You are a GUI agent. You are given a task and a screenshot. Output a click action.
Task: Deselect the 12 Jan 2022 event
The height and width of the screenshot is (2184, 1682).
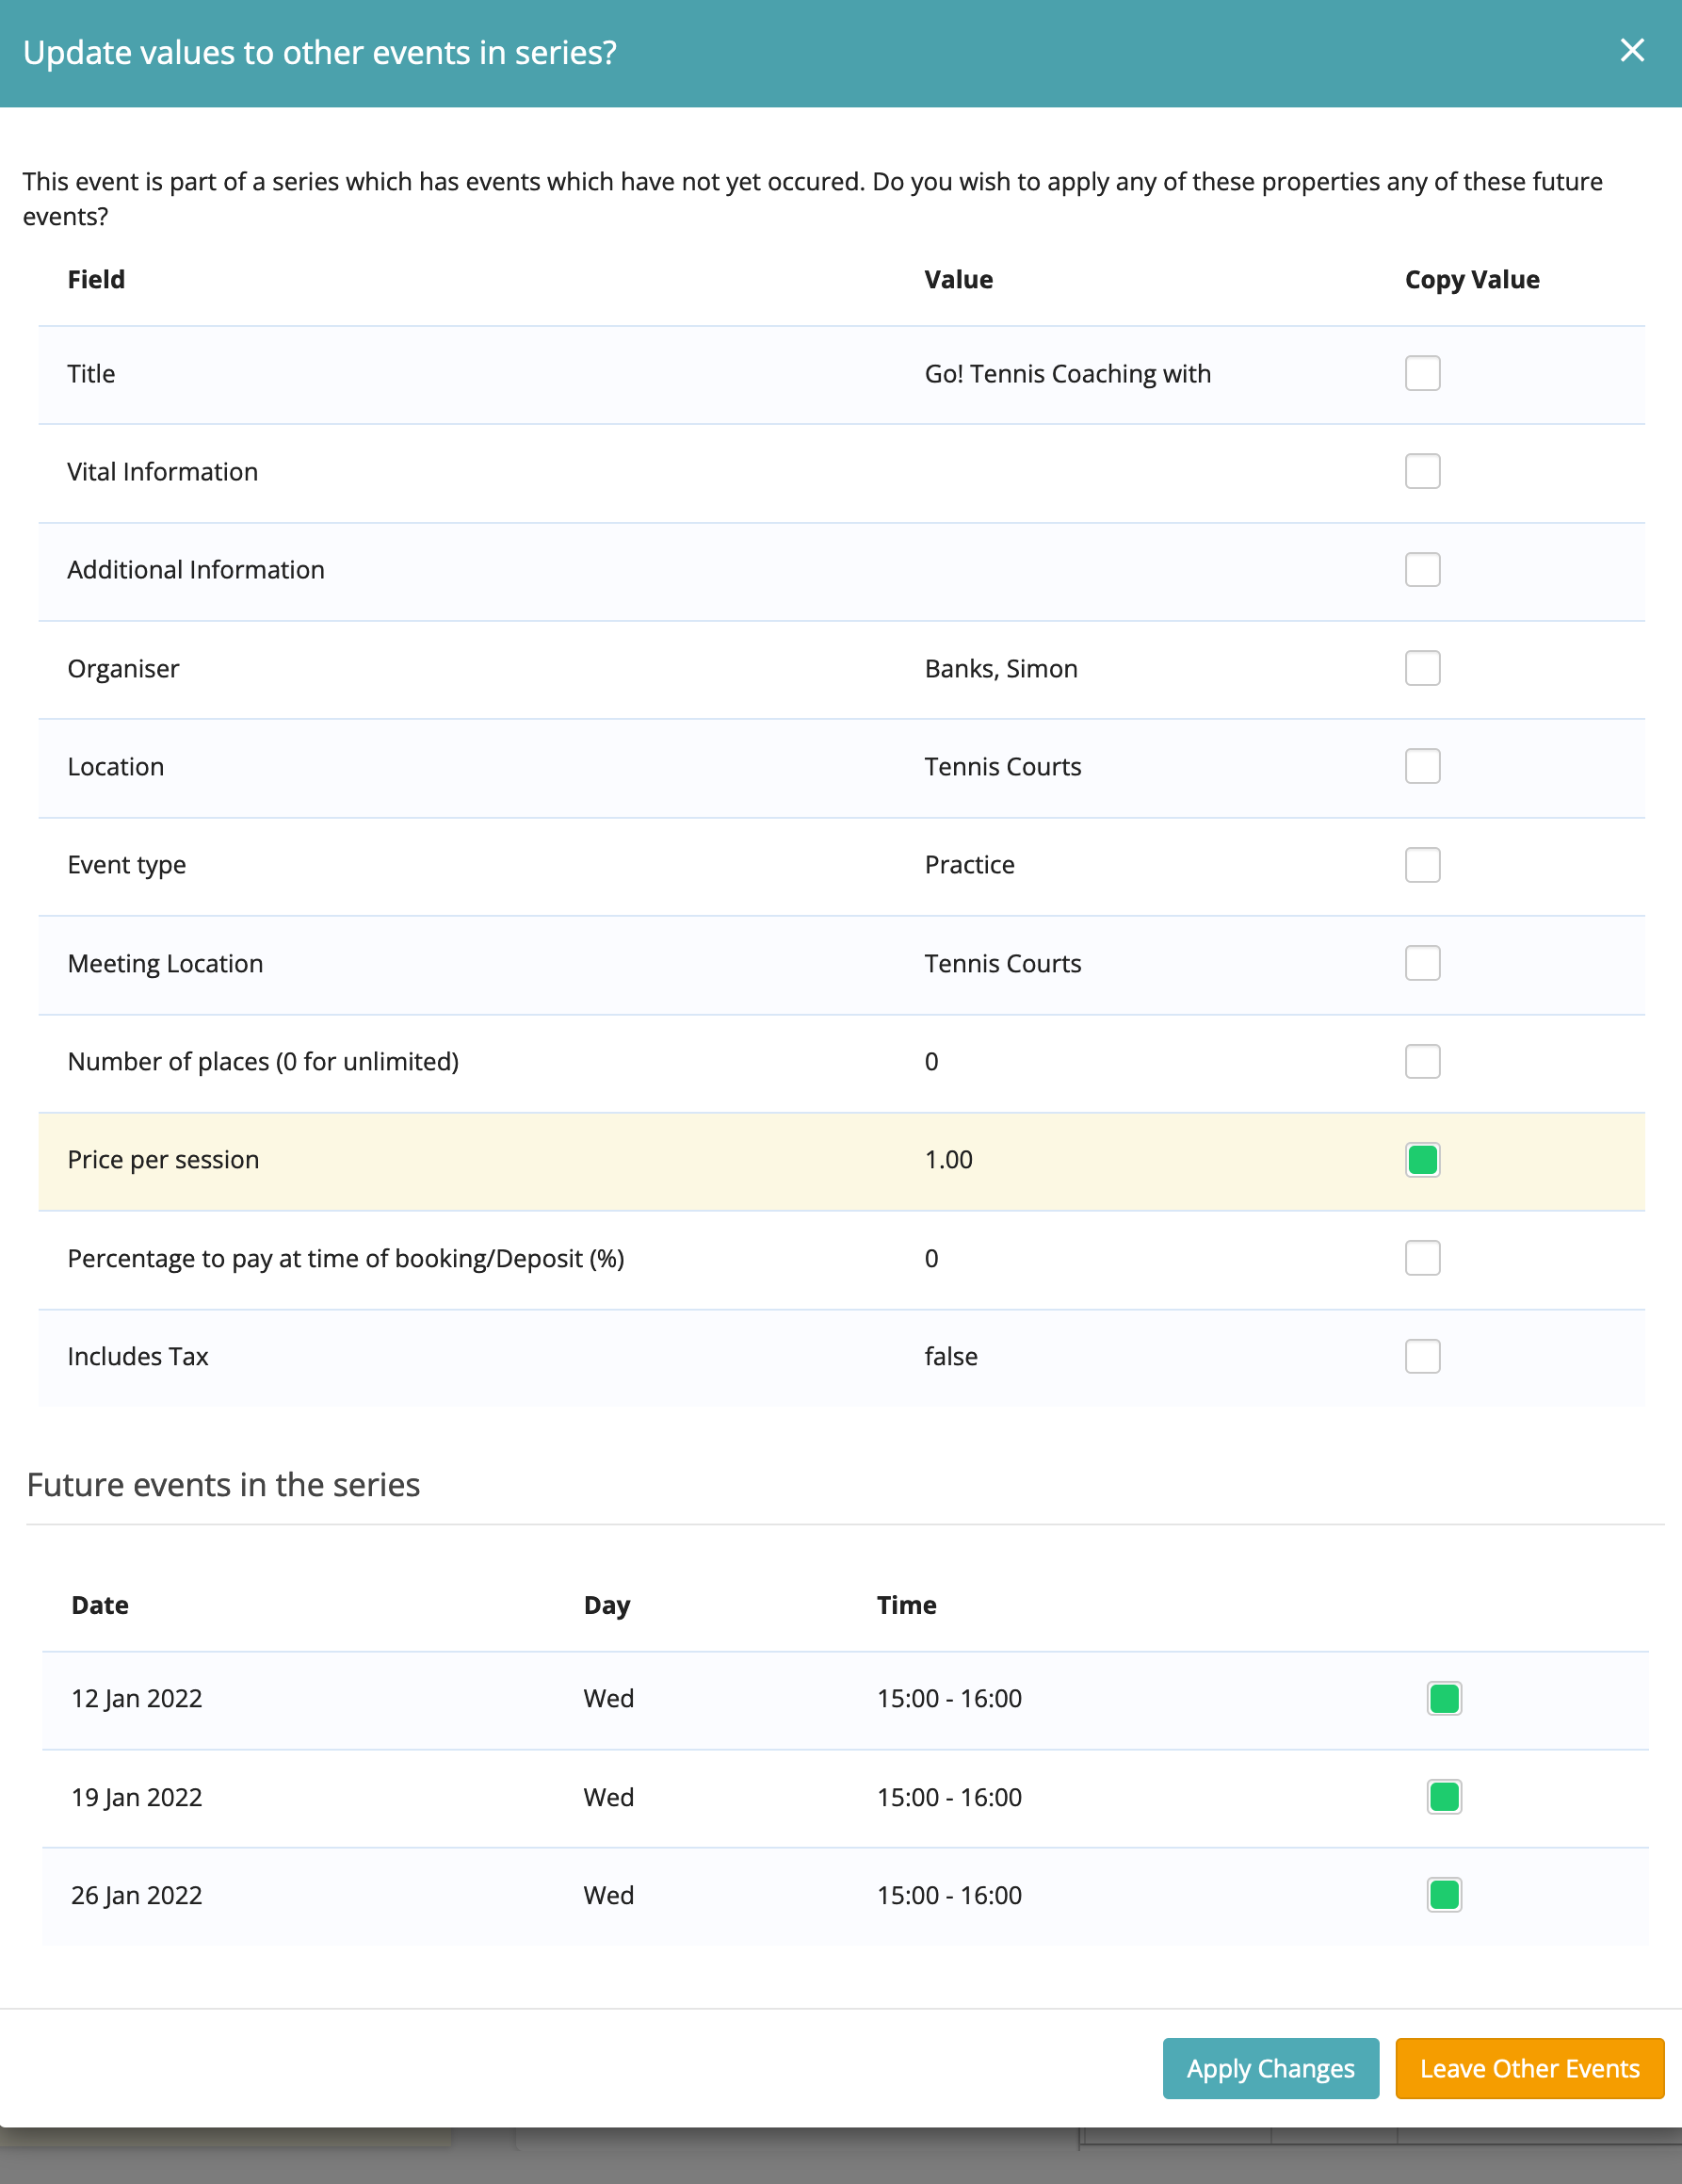[1443, 1698]
